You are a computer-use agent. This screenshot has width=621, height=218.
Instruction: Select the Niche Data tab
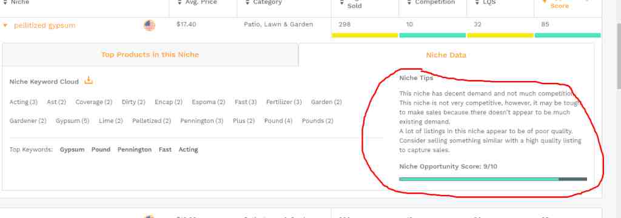click(446, 55)
